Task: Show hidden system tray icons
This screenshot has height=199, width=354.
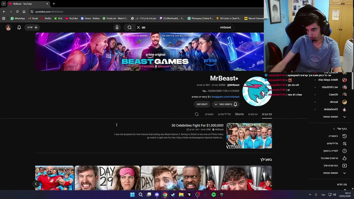Action: click(x=310, y=195)
